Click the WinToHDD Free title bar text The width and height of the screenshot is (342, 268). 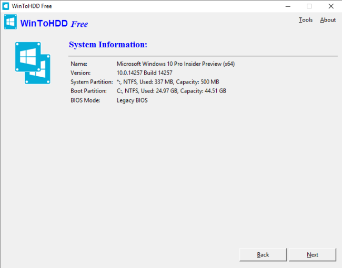point(32,6)
